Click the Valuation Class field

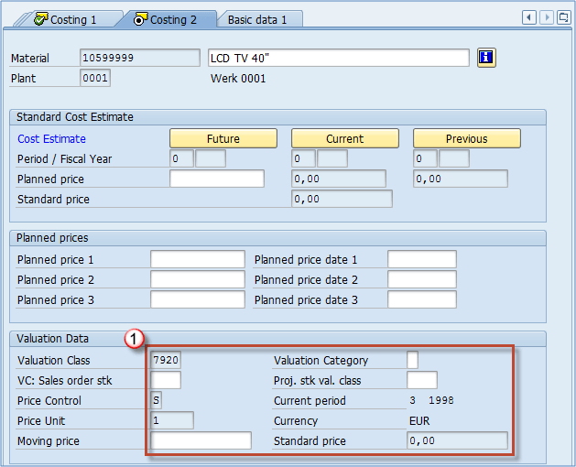166,360
